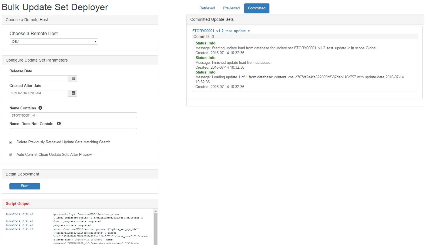This screenshot has width=426, height=245.
Task: Focus the Name Does Not Contain field
Action: (x=73, y=131)
